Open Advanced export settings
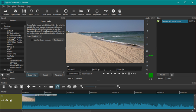196x112 pixels. [x=59, y=75]
